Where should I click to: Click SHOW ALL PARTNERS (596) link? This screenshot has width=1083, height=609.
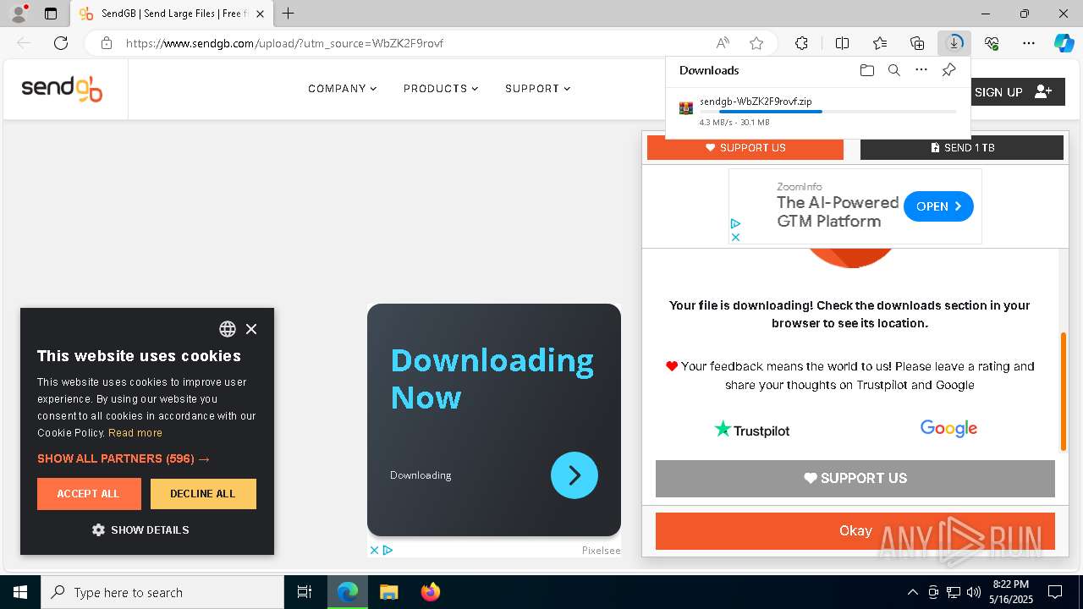tap(124, 458)
